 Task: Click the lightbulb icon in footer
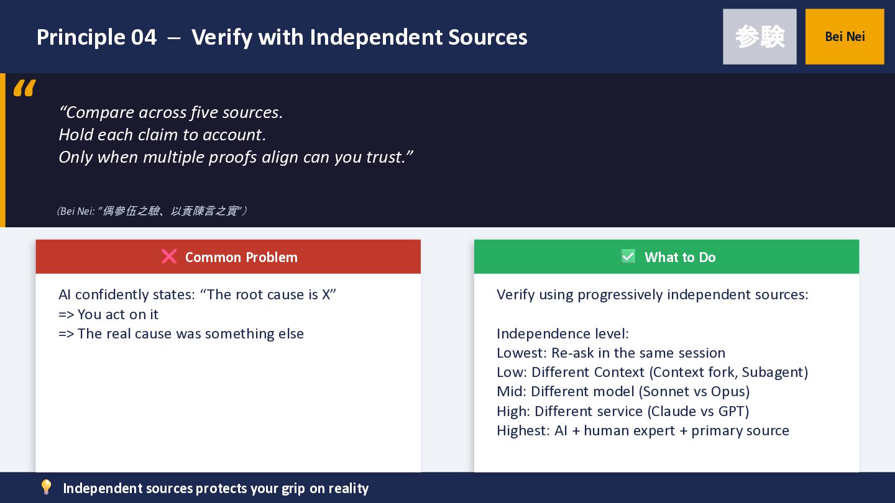tap(46, 487)
